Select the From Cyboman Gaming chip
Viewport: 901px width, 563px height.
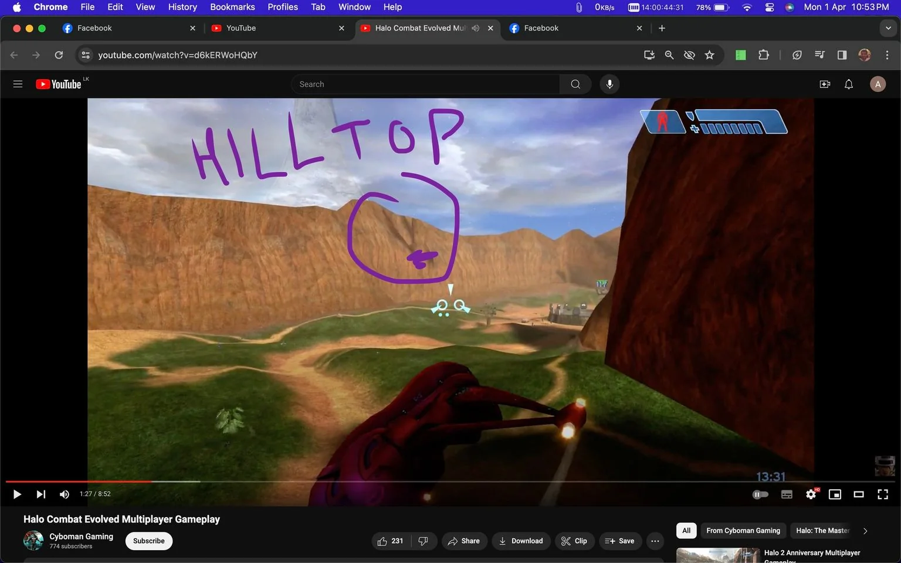[x=743, y=530]
